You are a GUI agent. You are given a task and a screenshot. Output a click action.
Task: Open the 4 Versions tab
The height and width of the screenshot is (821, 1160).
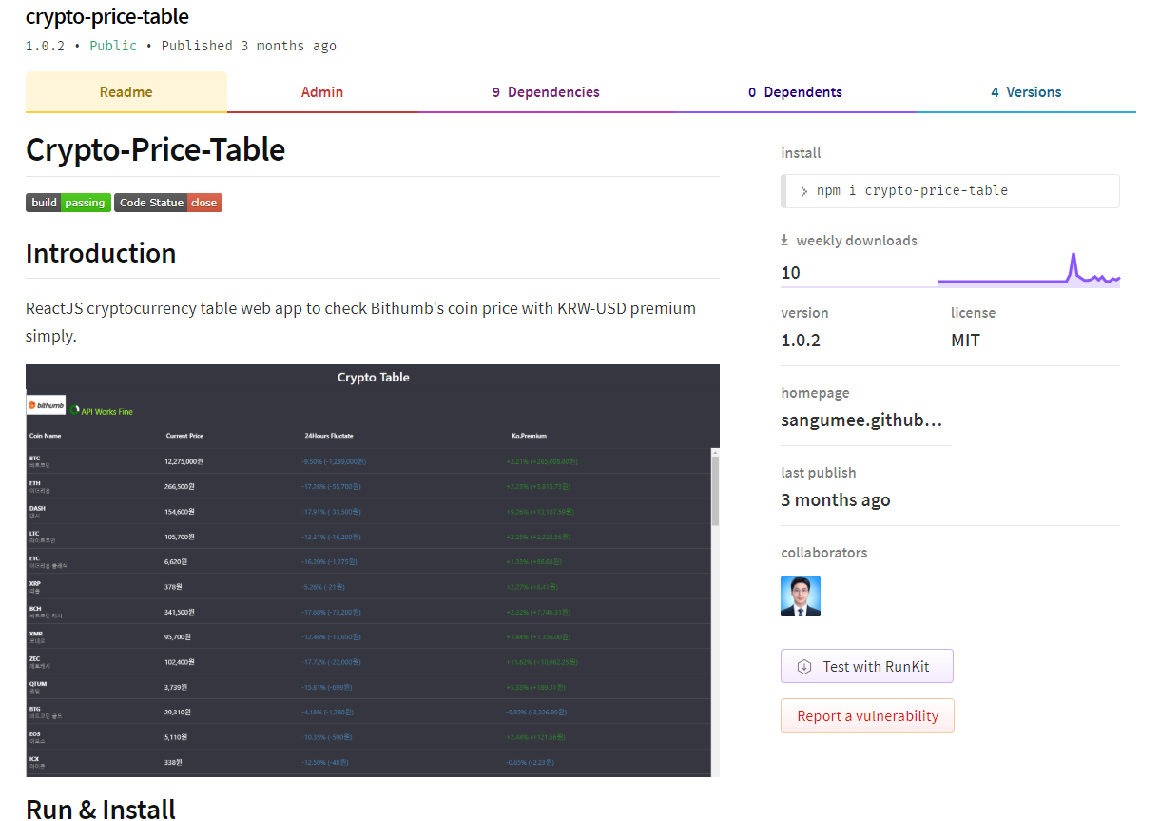point(1026,92)
